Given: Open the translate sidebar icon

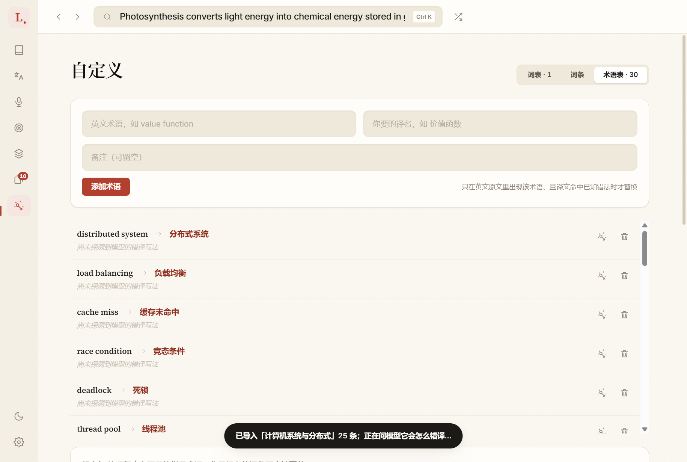Looking at the screenshot, I should click(19, 76).
